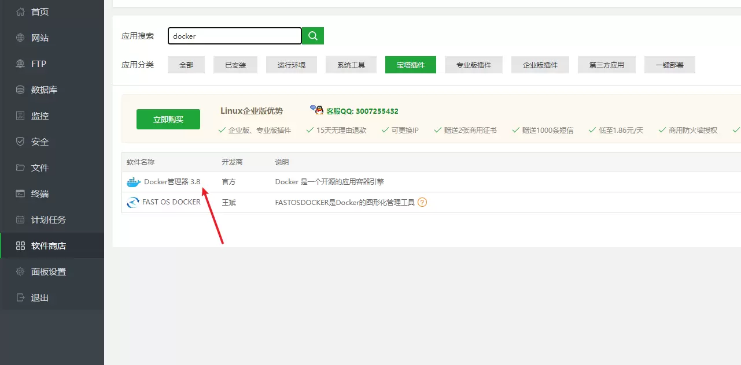Select the 已安装 category tab
The image size is (741, 365).
[x=235, y=65]
